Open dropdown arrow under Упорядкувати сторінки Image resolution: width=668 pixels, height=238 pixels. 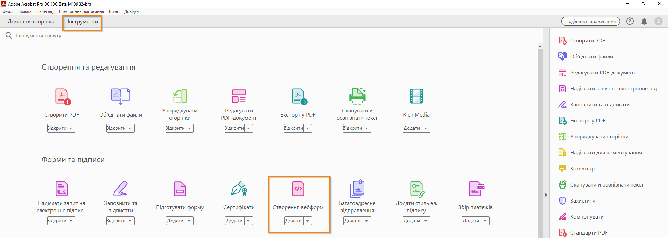pos(189,128)
